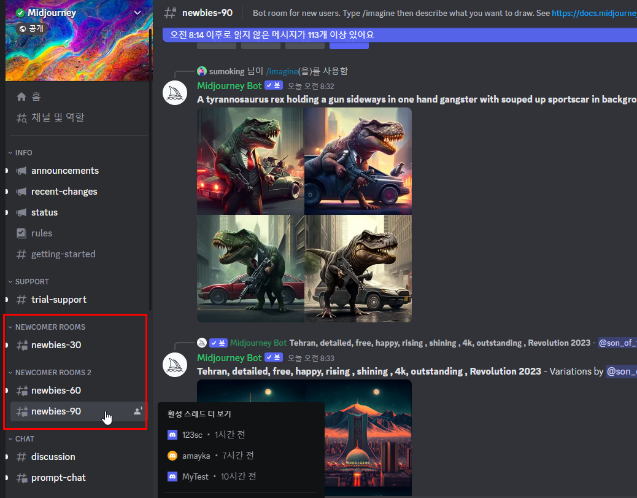Click 활성 스레드 더 보기 header

[199, 414]
